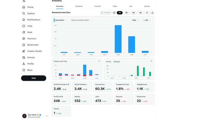Image resolution: width=199 pixels, height=120 pixels.
Task: Open the calendar date range picker
Action: point(114,13)
